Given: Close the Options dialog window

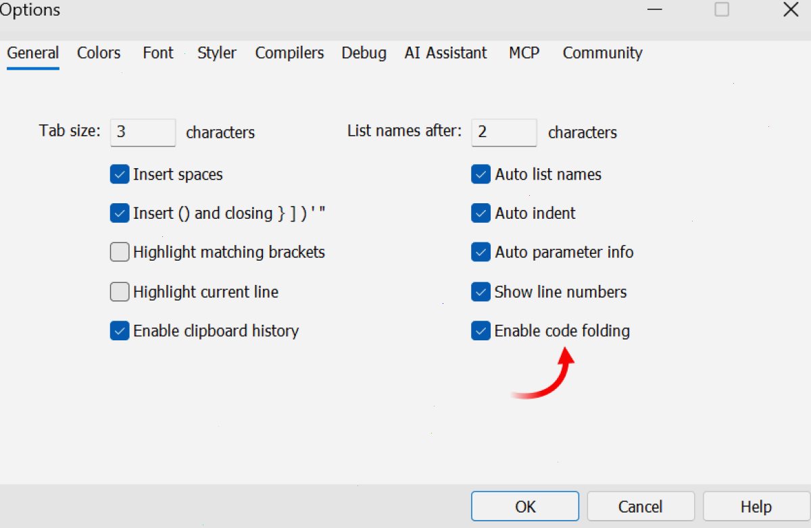Looking at the screenshot, I should pyautogui.click(x=791, y=9).
